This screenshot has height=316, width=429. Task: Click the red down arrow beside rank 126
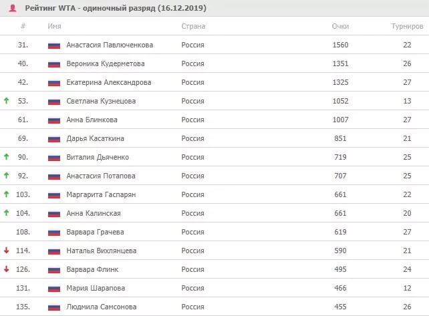(x=6, y=269)
